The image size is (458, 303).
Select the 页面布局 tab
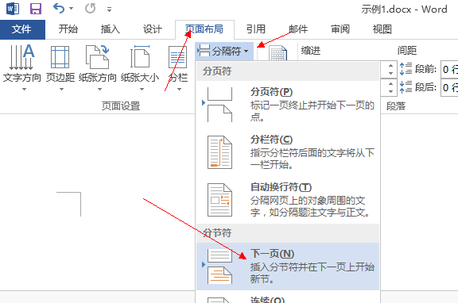204,29
